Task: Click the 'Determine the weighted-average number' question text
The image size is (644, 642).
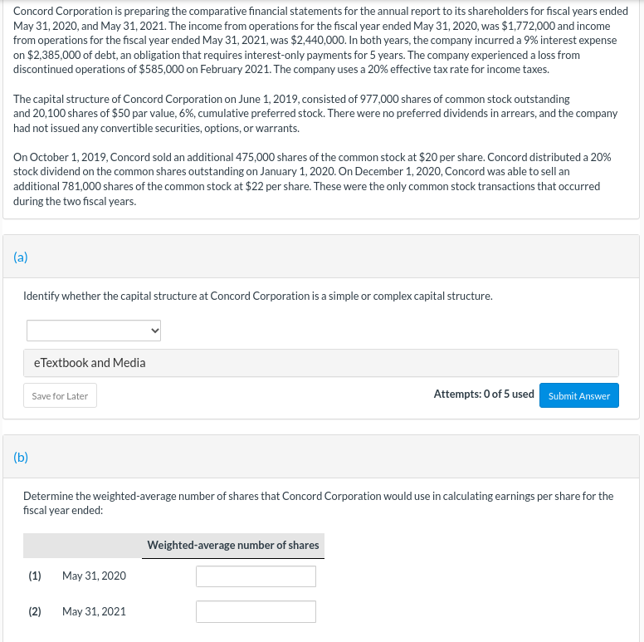Action: tap(319, 503)
